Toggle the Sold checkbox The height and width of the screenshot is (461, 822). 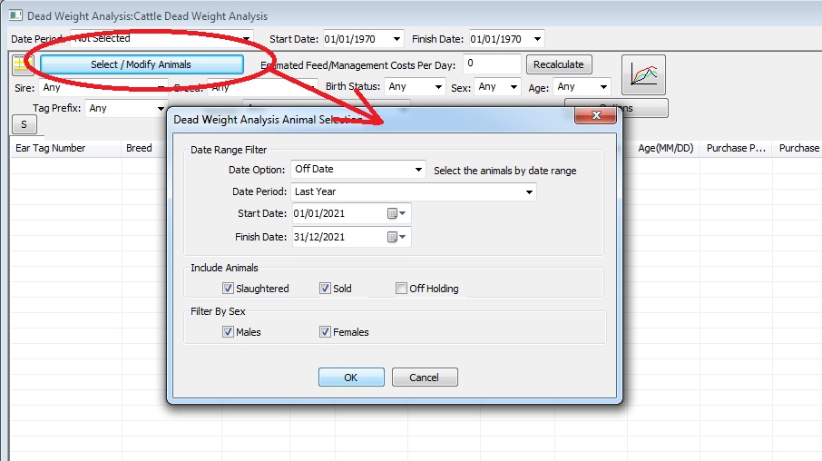[x=325, y=288]
